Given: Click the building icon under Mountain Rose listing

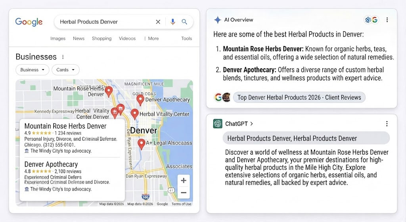Looking at the screenshot, I should tap(27, 151).
